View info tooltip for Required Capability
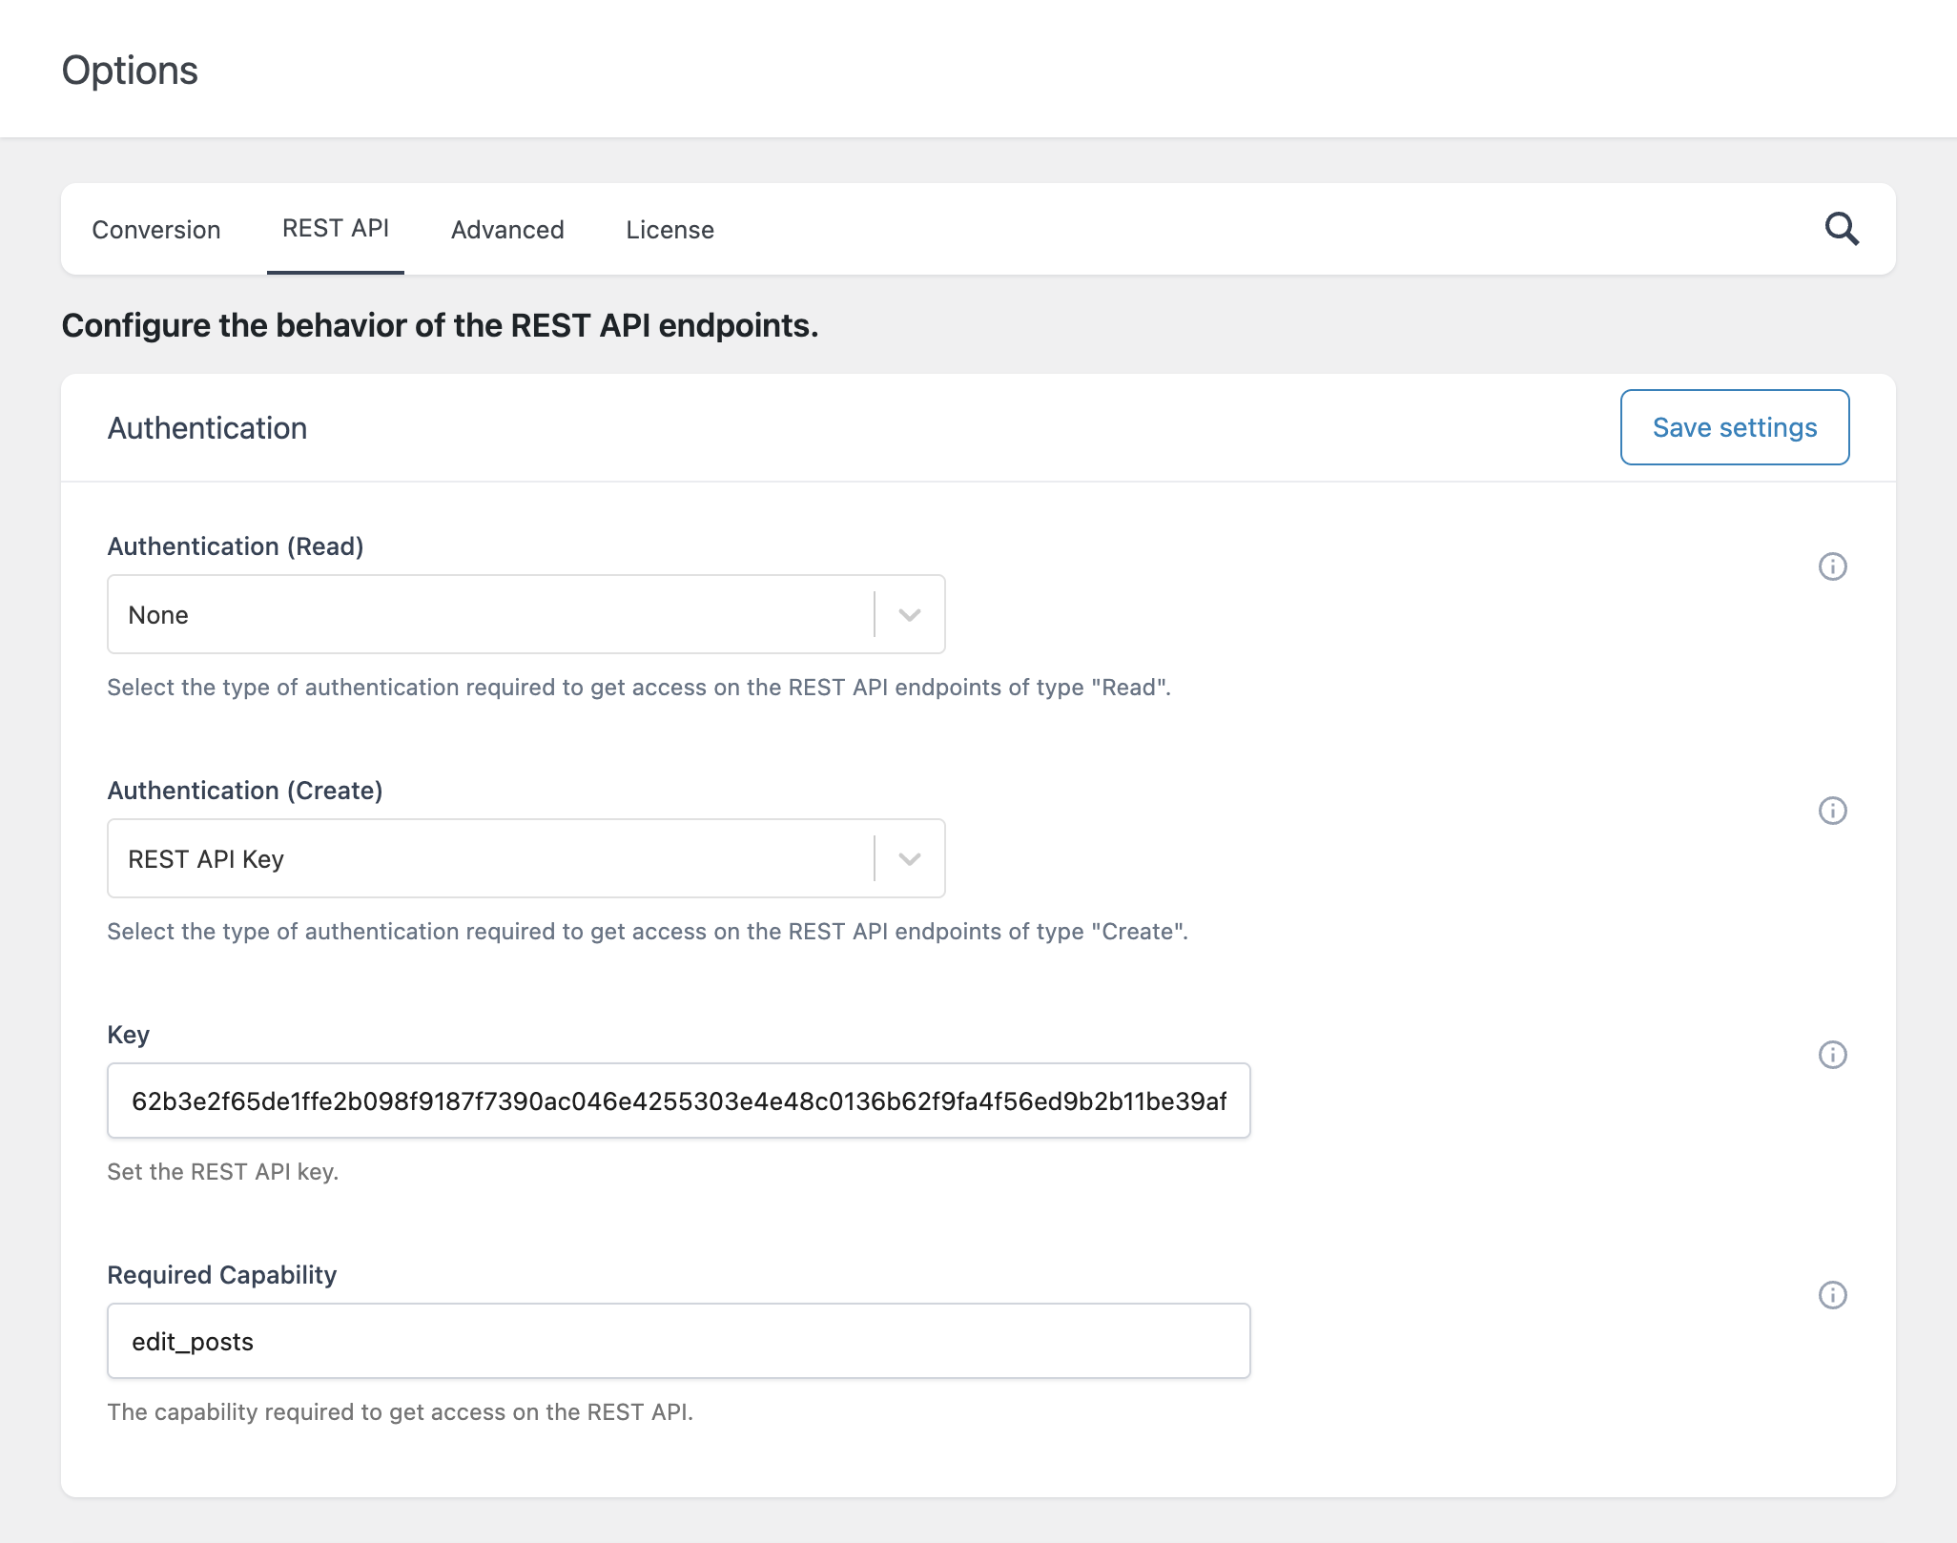The image size is (1957, 1543). (x=1831, y=1295)
